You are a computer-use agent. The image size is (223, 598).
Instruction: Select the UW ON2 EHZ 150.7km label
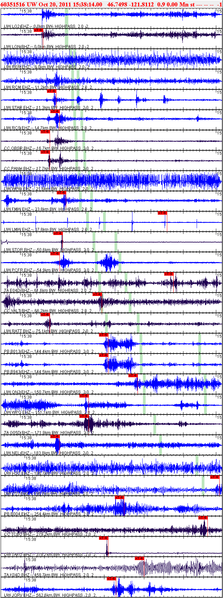pyautogui.click(x=49, y=392)
